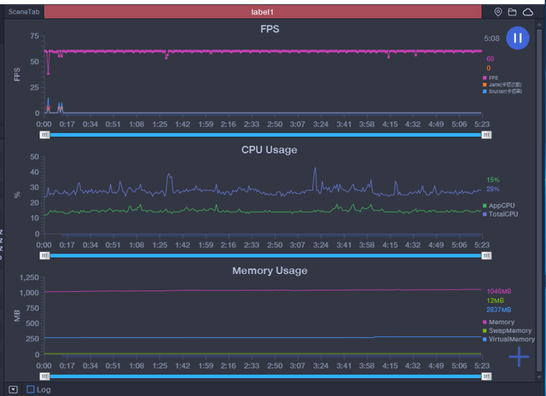Toggle TotalCPU legend in CPU chart

pos(502,214)
